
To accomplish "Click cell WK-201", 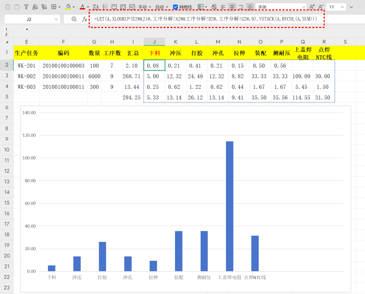I will 26,66.
